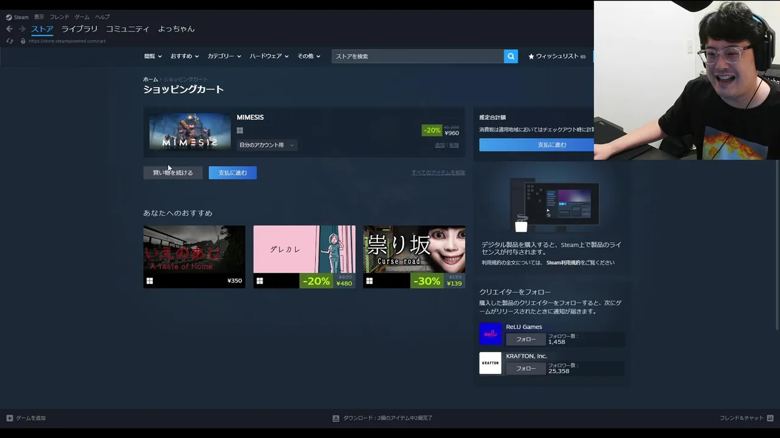Screen dimensions: 780x438
Task: Open ヘルプ menu
Action: tap(102, 17)
